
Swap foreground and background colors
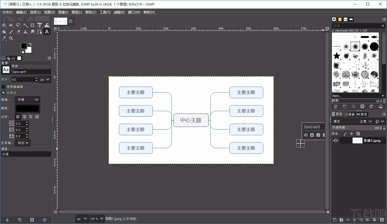tap(30, 44)
